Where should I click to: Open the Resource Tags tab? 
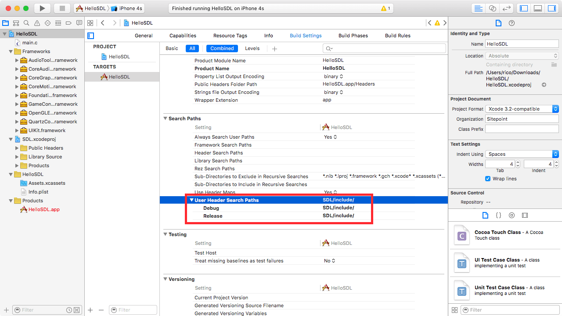click(x=230, y=36)
